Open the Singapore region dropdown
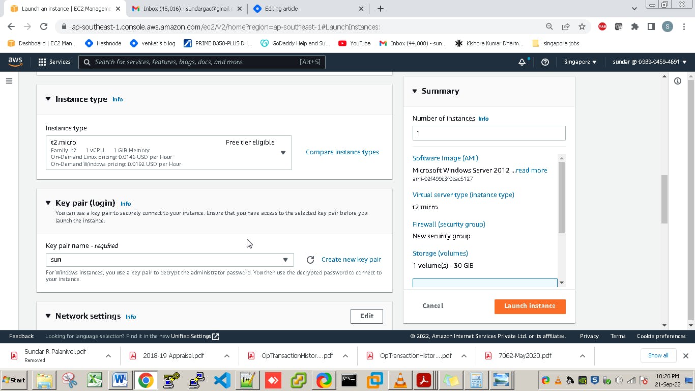695x391 pixels. pyautogui.click(x=580, y=62)
